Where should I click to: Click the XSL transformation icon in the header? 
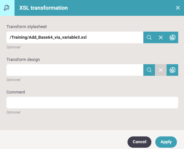(7, 8)
